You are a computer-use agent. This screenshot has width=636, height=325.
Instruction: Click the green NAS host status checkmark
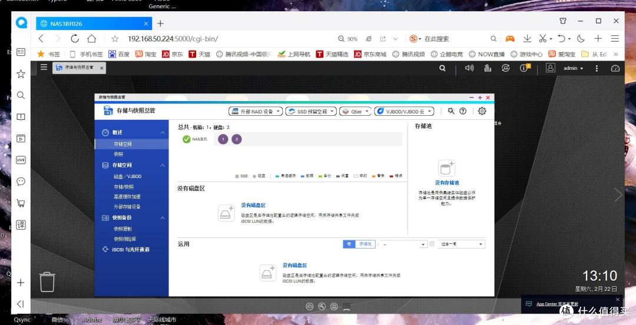pyautogui.click(x=187, y=139)
